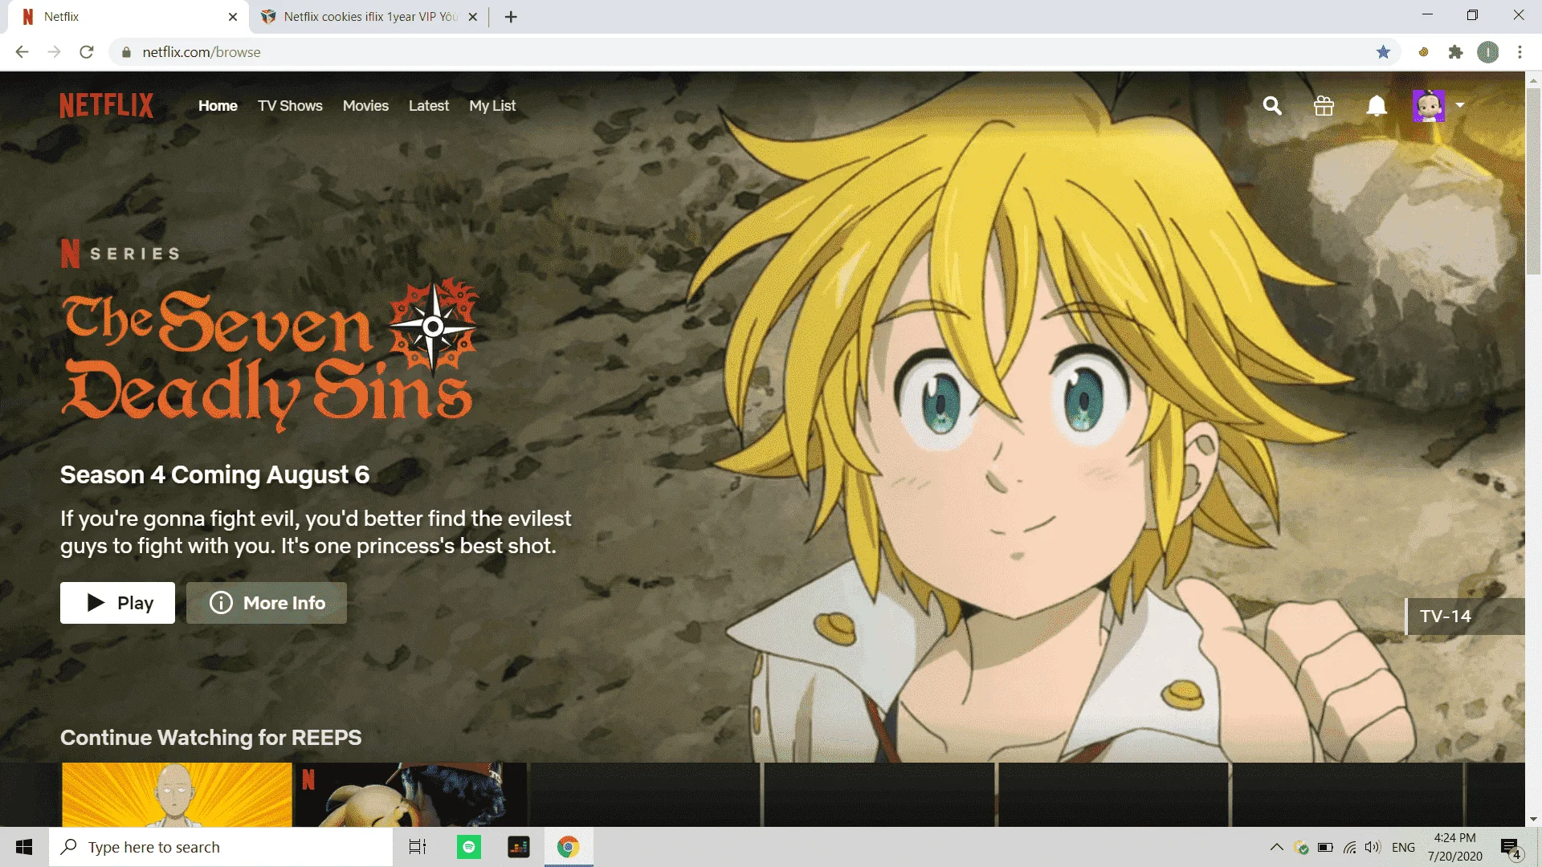This screenshot has width=1542, height=867.
Task: Click the taskbar search box
Action: click(x=221, y=847)
